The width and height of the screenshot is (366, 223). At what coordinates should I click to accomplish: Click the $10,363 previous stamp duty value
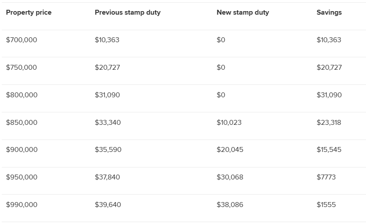[107, 40]
